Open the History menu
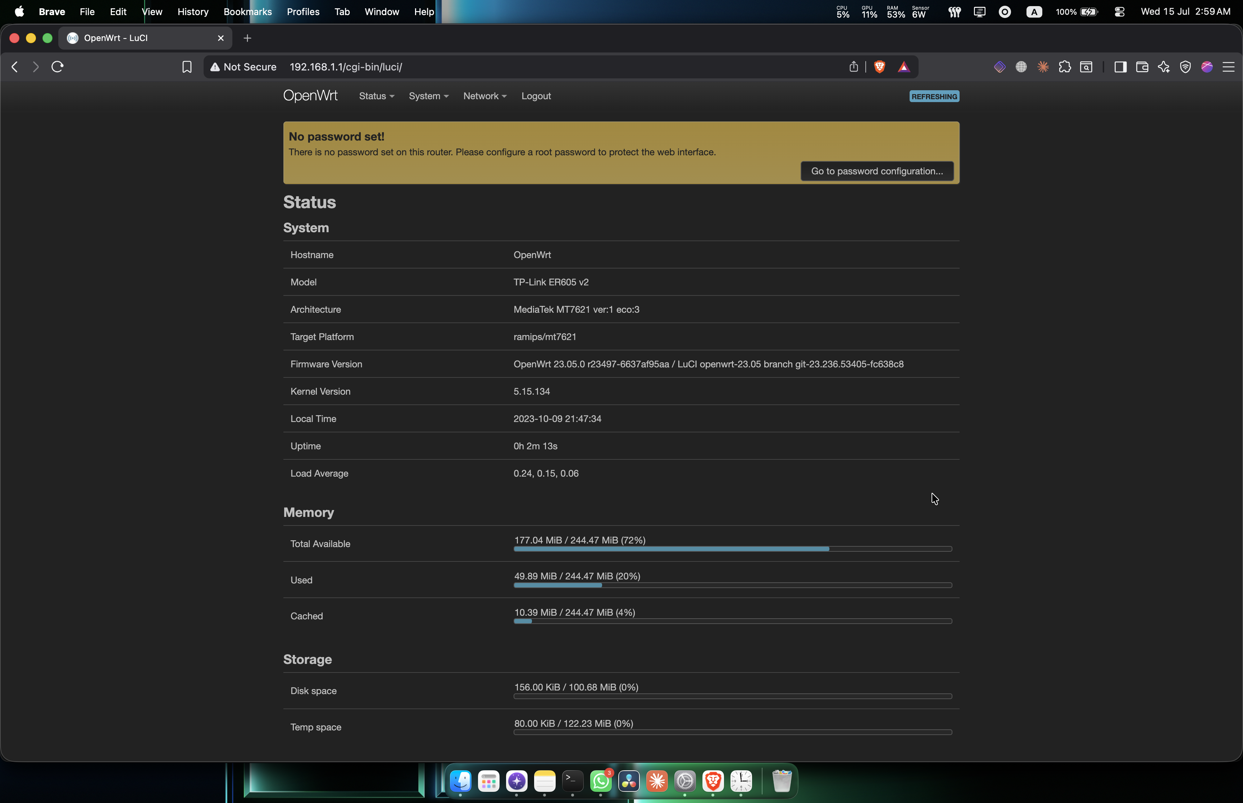Viewport: 1243px width, 803px height. 193,12
